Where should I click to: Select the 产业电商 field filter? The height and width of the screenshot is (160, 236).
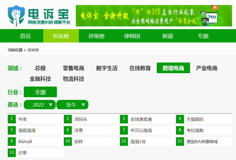click(x=207, y=68)
